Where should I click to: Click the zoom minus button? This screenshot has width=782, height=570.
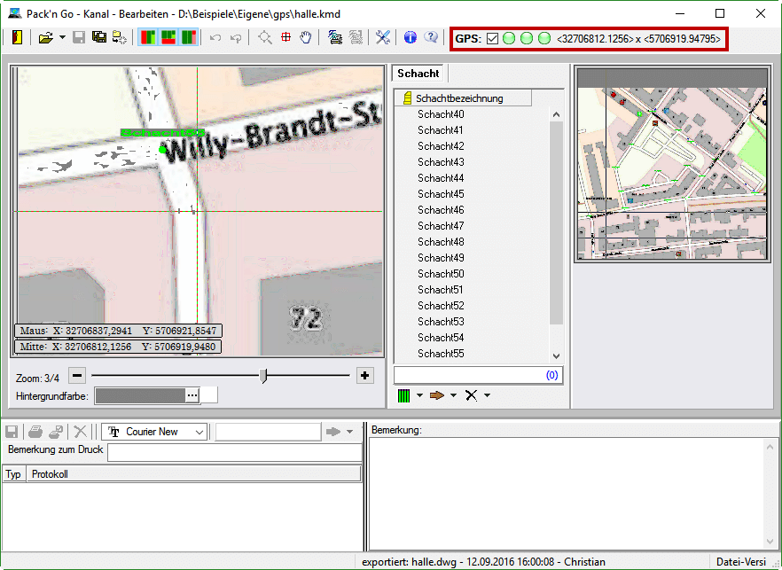click(77, 375)
